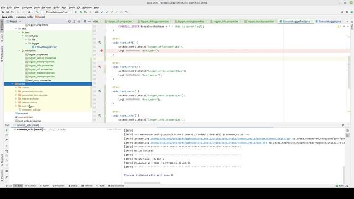Select test_prop.properties in the tree

point(40,80)
